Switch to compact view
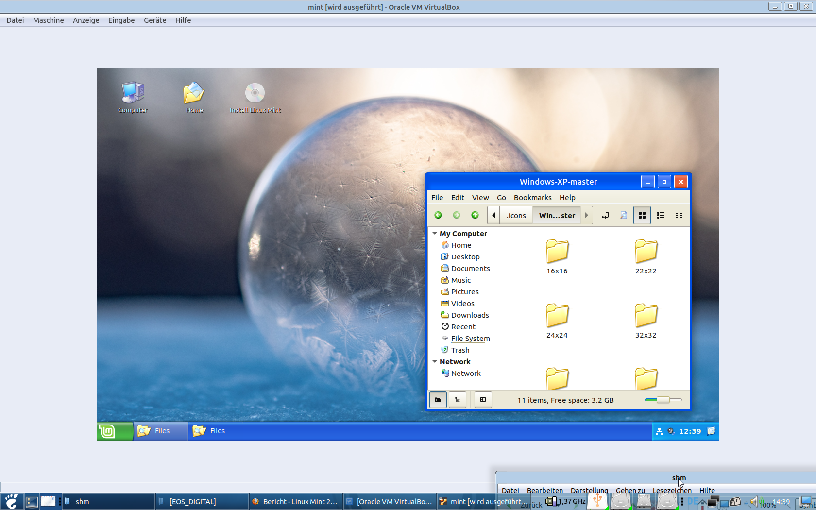 tap(679, 215)
